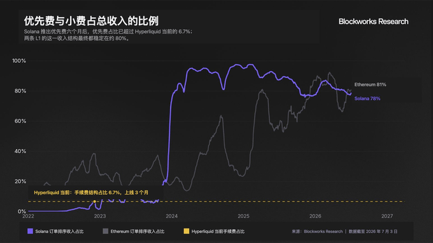Click the Ethereum 81% end label
Viewport: 433px width, 243px height.
[x=371, y=84]
